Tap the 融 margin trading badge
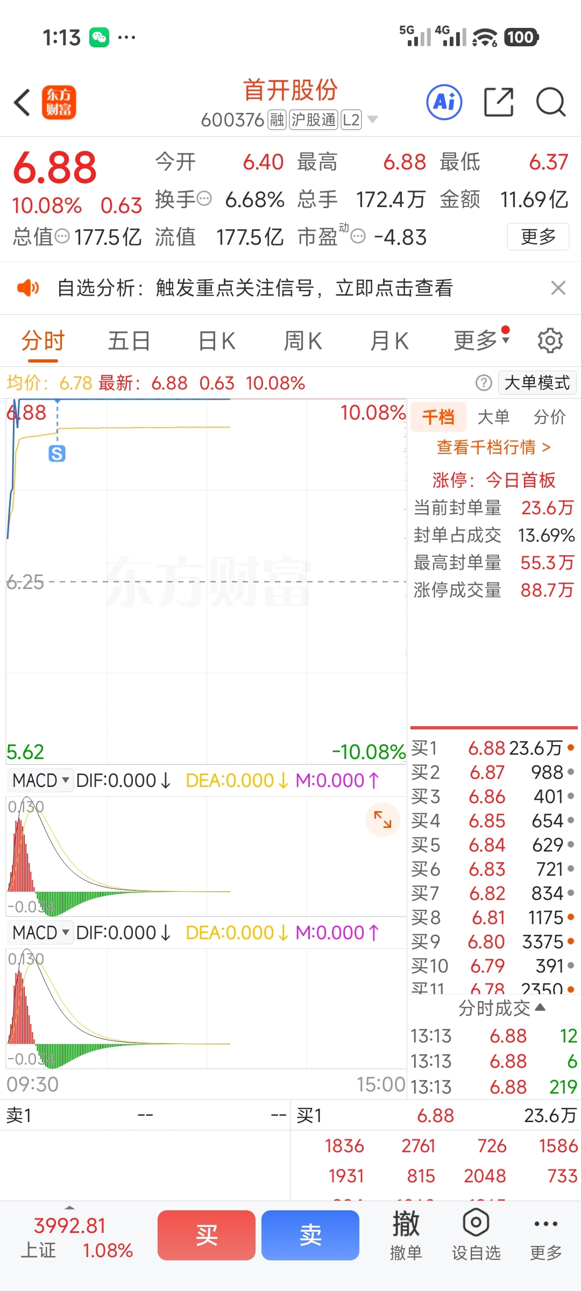Viewport: 581px width, 1291px height. (277, 119)
